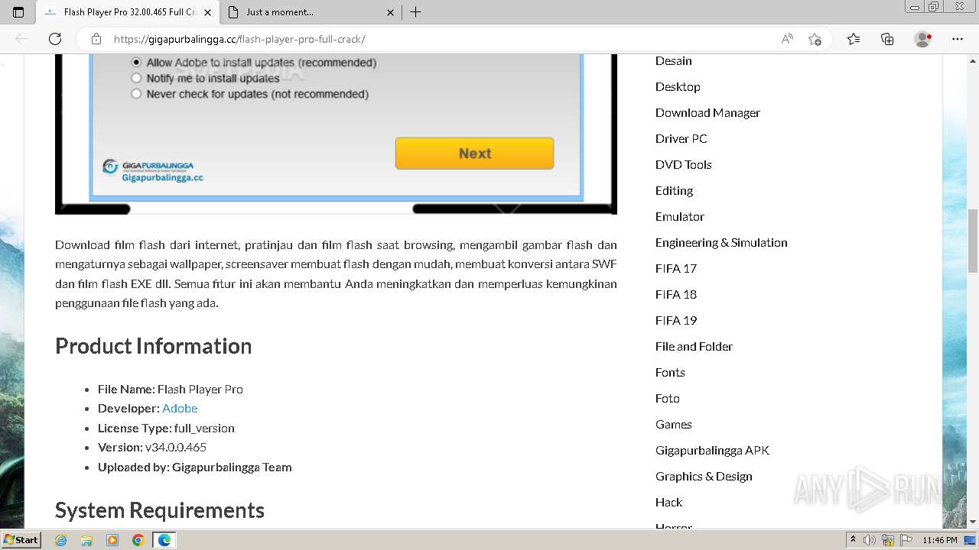Select Microsoft Edge taskbar button
The width and height of the screenshot is (979, 550).
[164, 540]
